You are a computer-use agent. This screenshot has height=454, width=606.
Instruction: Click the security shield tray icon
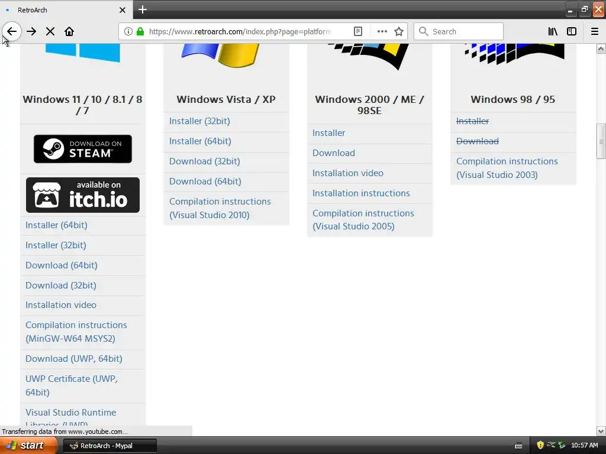540,445
